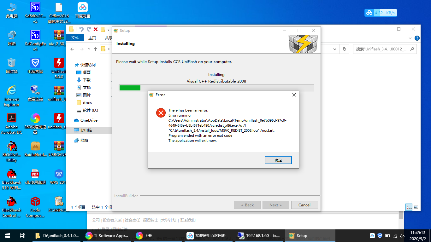Select OneDrive in Explorer's sidebar
This screenshot has width=431, height=242.
click(86, 120)
